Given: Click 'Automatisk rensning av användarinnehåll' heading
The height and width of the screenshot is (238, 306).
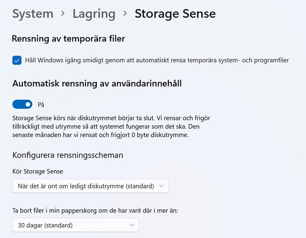Looking at the screenshot, I should pos(97,84).
